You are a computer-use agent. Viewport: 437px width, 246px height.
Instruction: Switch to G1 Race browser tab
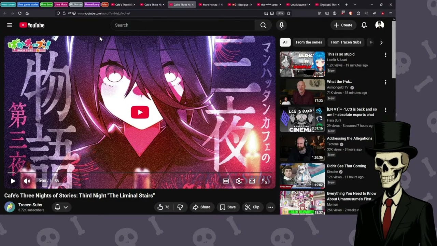[240, 4]
